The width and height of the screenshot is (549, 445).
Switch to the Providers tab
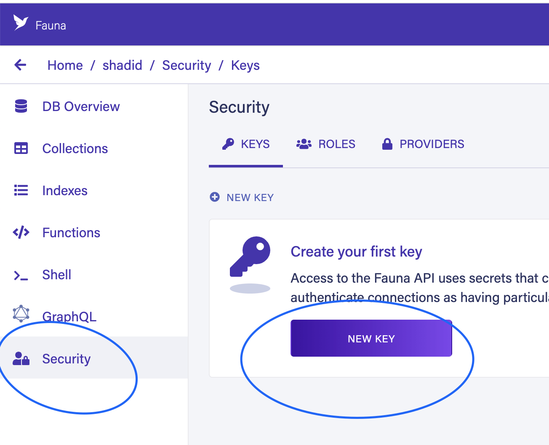(x=423, y=144)
